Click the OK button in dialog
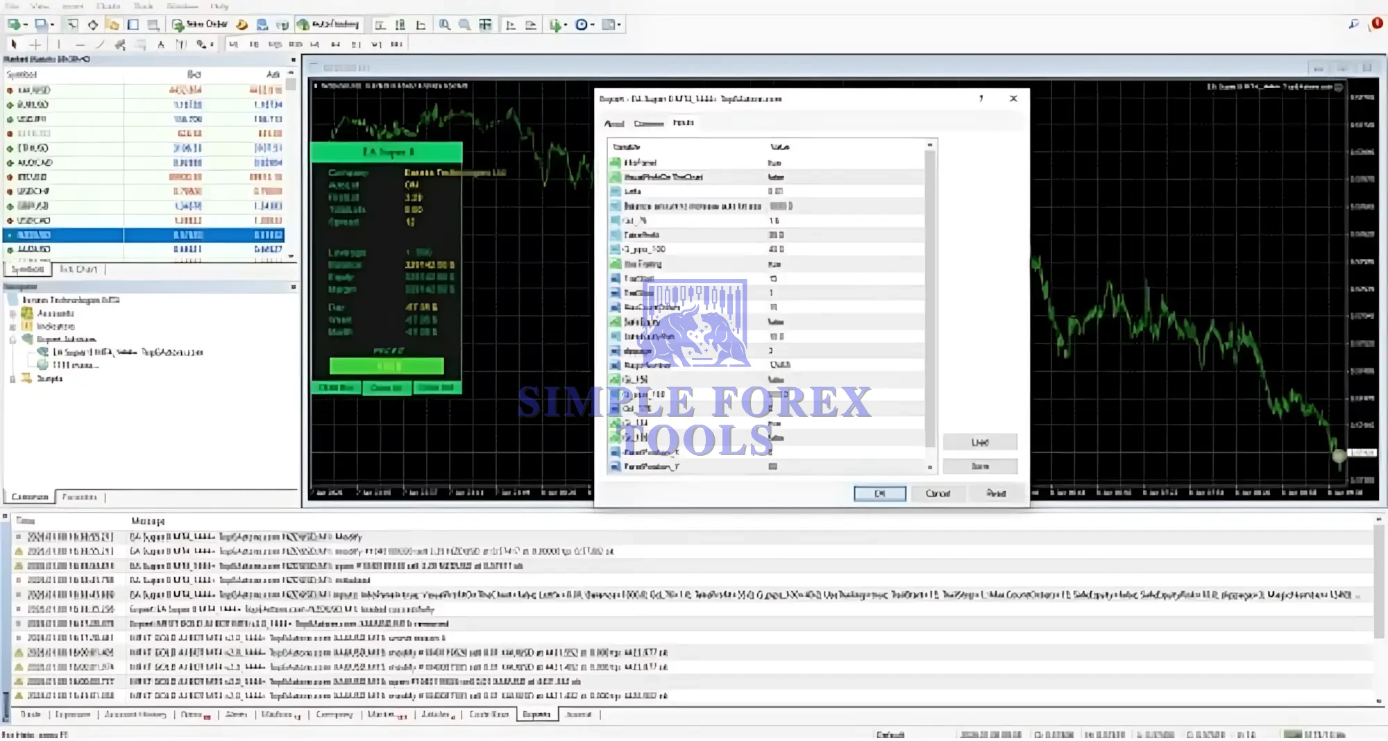This screenshot has height=741, width=1388. (879, 493)
